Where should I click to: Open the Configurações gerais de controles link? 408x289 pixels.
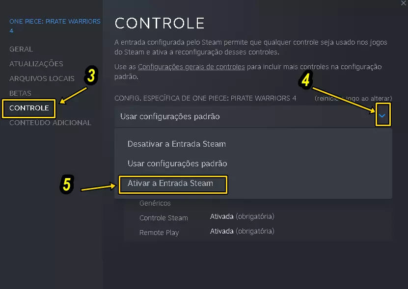191,67
